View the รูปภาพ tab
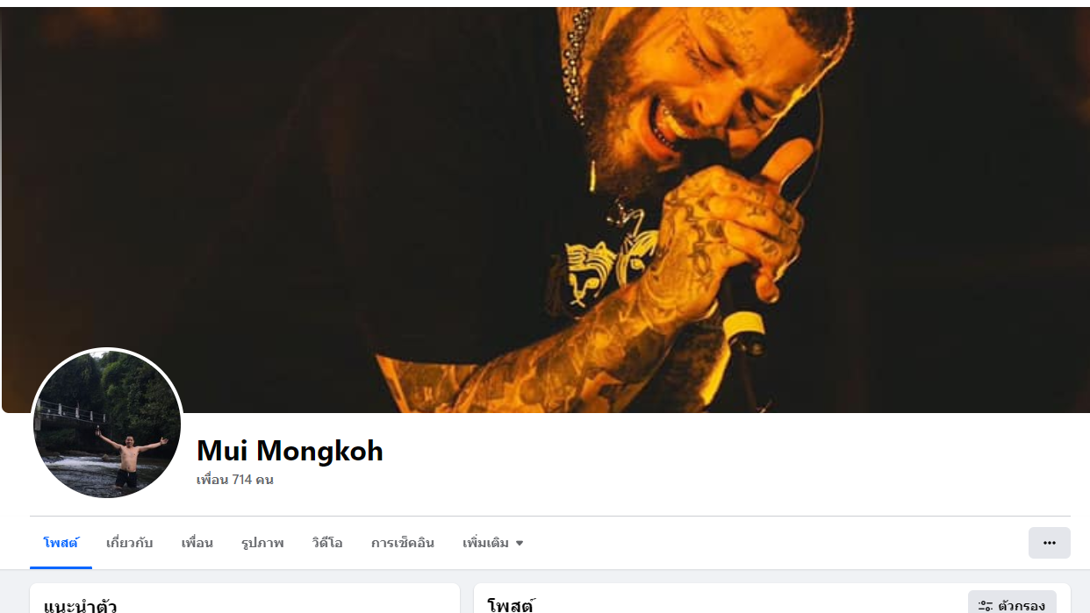Image resolution: width=1090 pixels, height=613 pixels. [x=262, y=543]
